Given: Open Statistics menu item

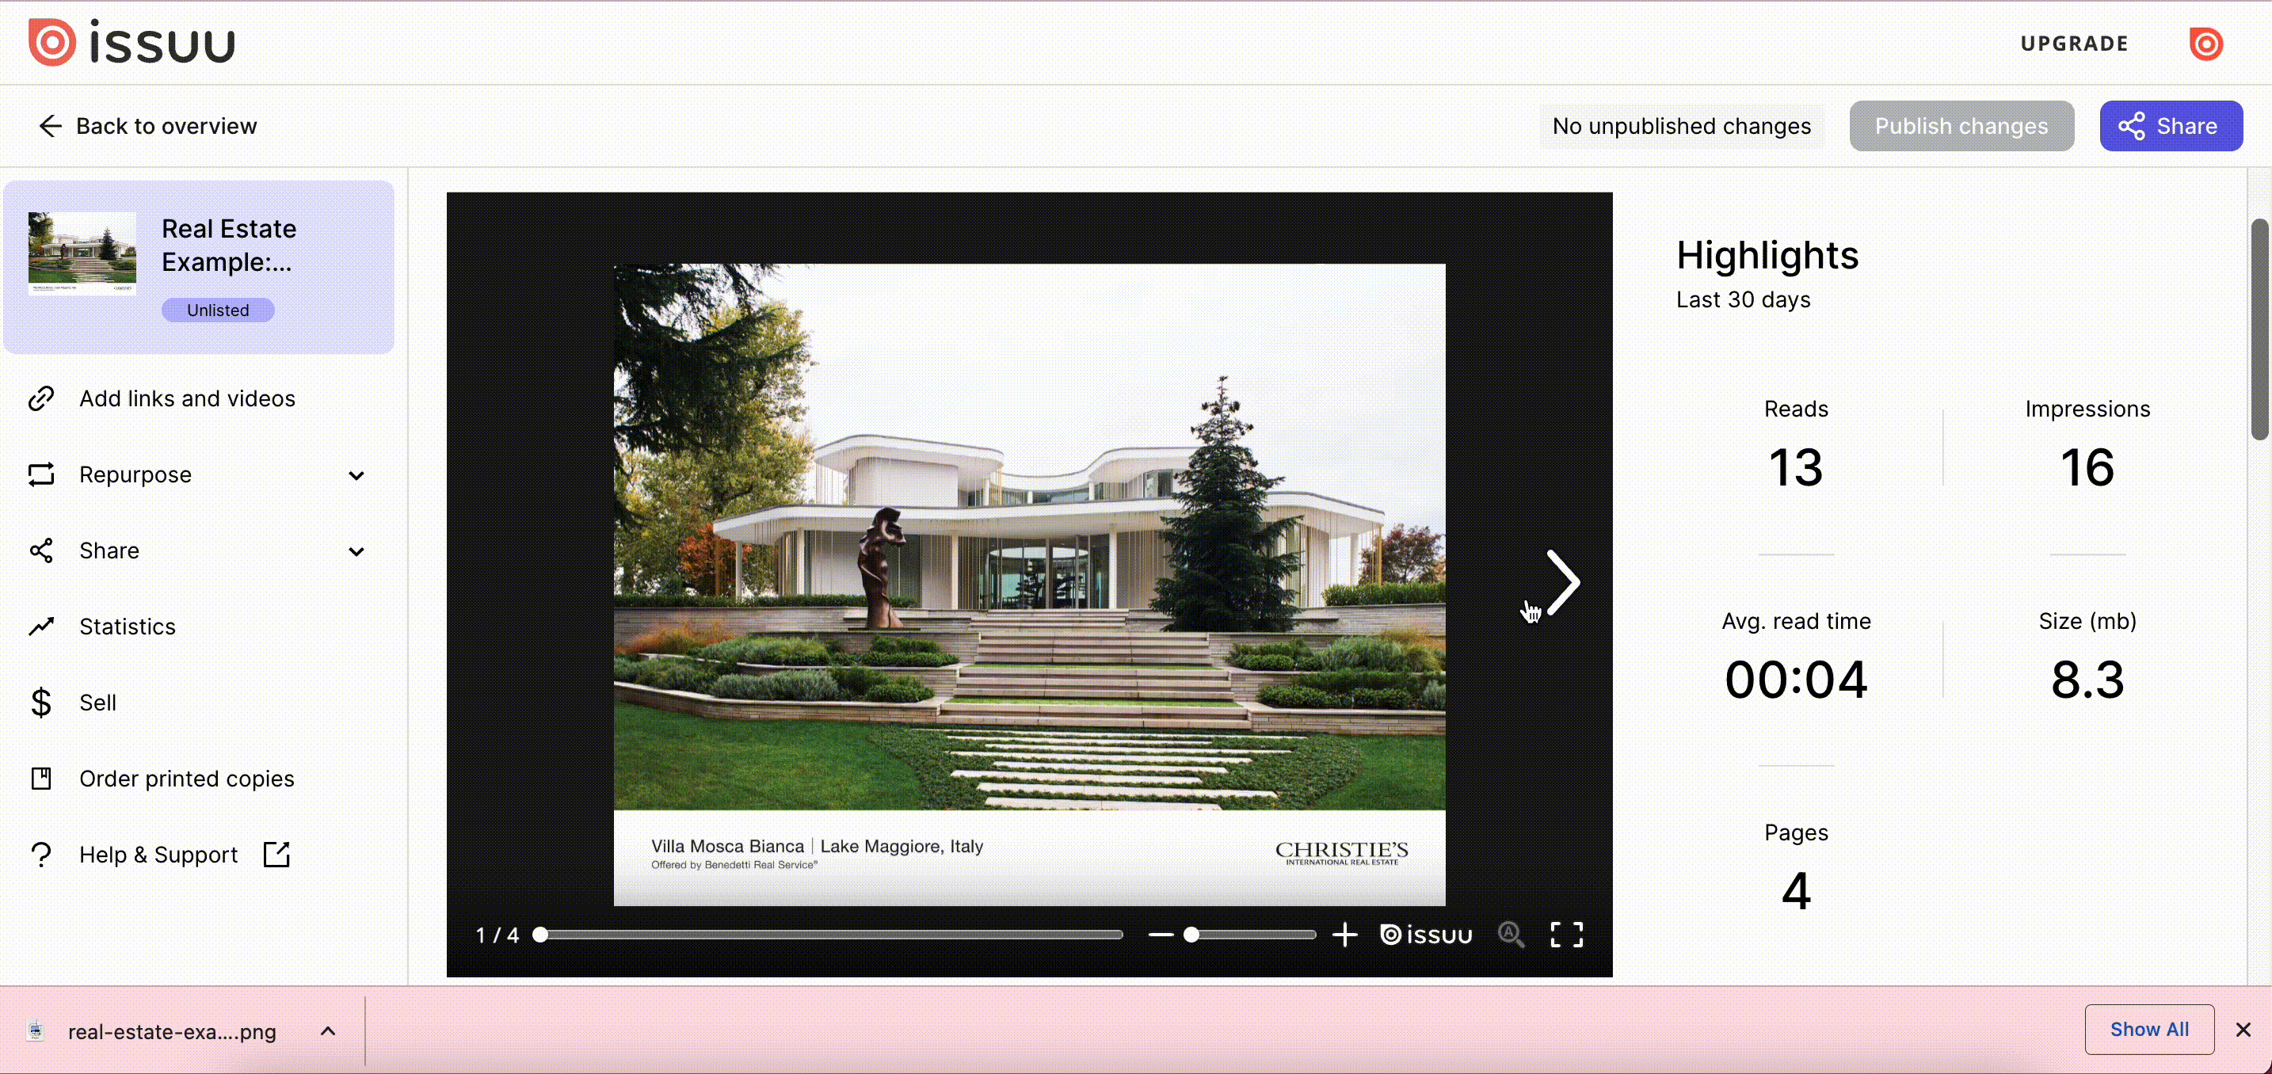Looking at the screenshot, I should pyautogui.click(x=128, y=626).
